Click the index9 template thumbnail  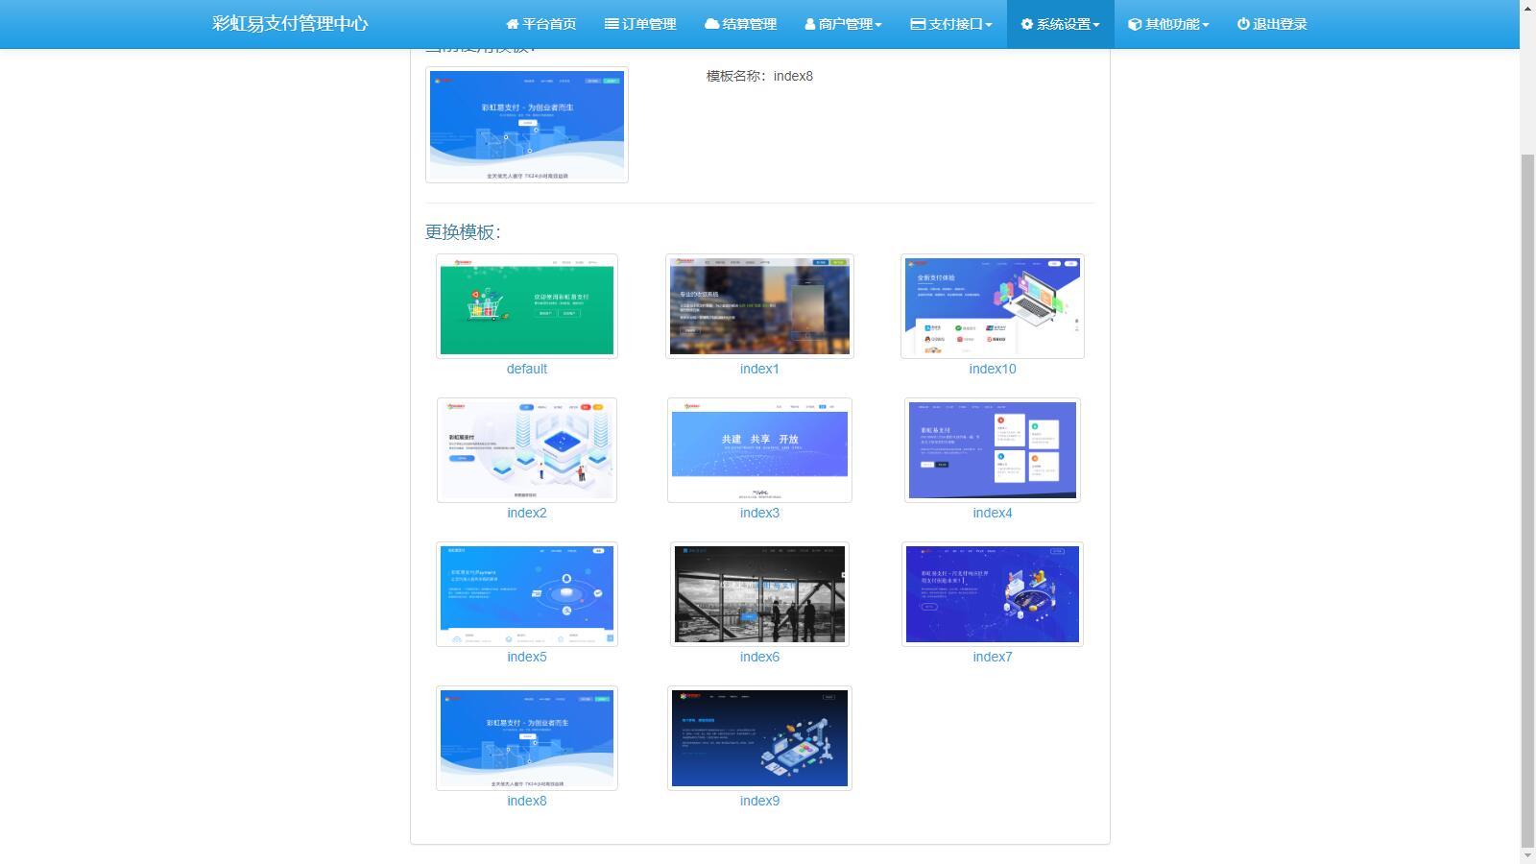(x=758, y=737)
